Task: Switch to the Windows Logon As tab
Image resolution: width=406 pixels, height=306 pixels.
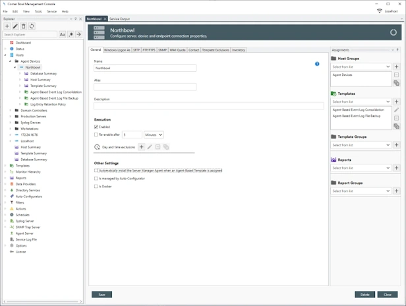Action: (x=117, y=49)
